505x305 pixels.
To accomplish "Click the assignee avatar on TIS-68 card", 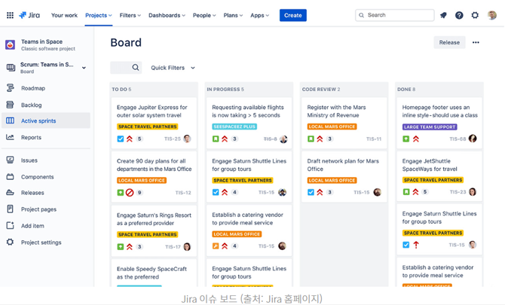I will point(473,139).
